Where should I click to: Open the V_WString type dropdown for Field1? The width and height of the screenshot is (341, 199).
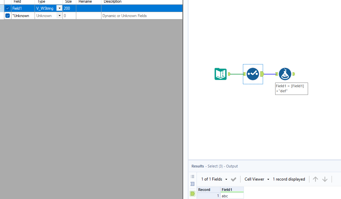(59, 8)
